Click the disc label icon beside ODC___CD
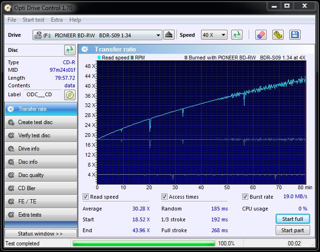 pos(70,95)
